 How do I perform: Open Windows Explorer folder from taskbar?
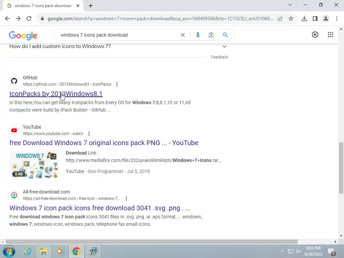pyautogui.click(x=43, y=251)
